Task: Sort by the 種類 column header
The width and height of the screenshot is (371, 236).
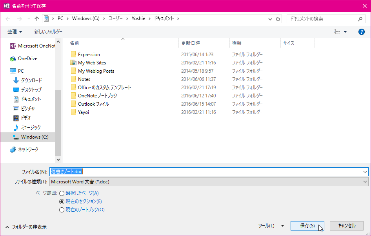Action: [236, 43]
